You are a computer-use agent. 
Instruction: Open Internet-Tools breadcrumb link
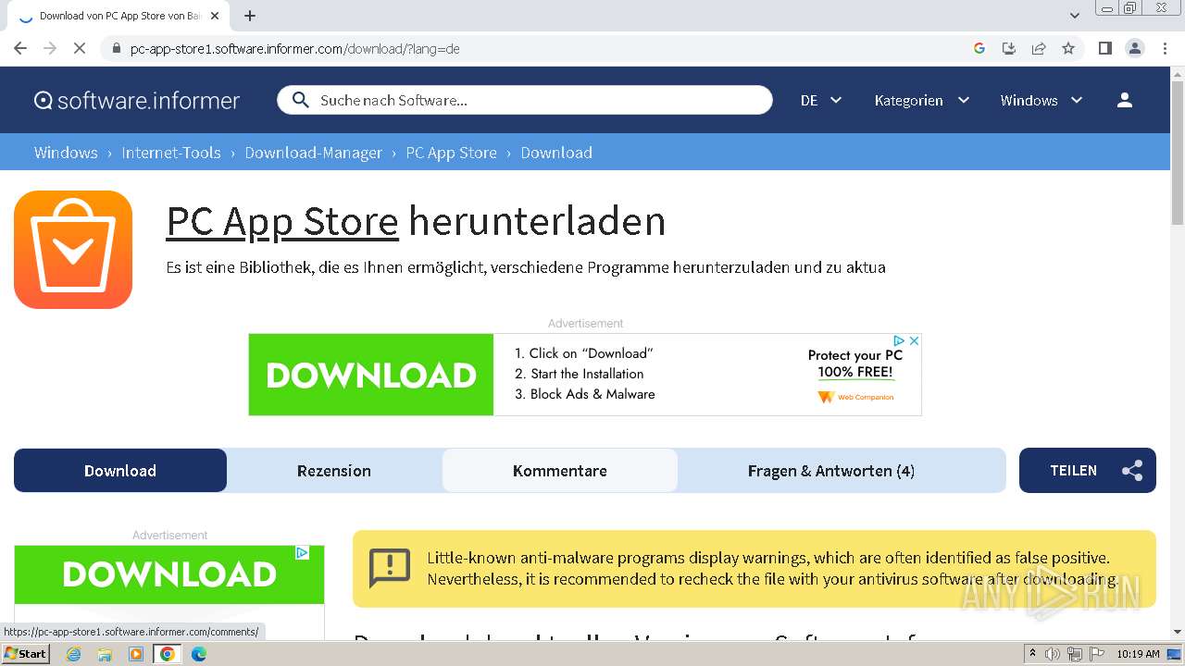[x=171, y=153]
